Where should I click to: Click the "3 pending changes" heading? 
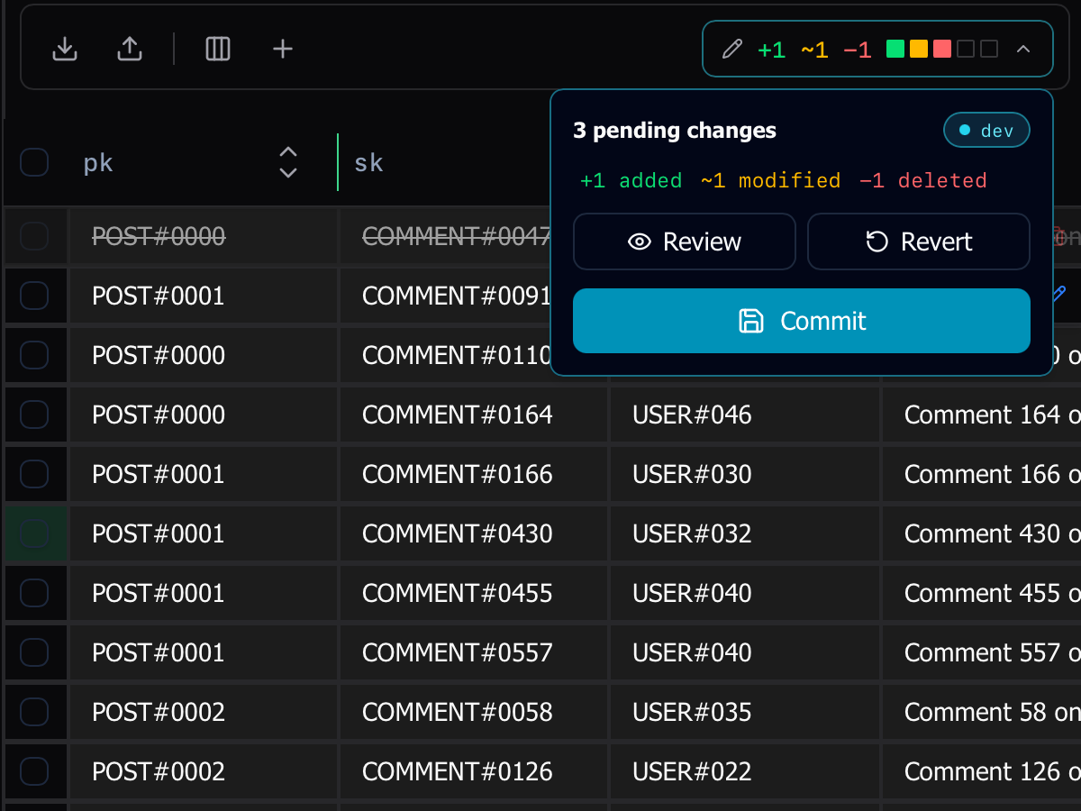675,131
